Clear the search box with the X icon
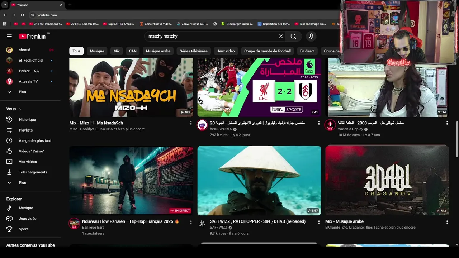Image resolution: width=459 pixels, height=258 pixels. 281,36
